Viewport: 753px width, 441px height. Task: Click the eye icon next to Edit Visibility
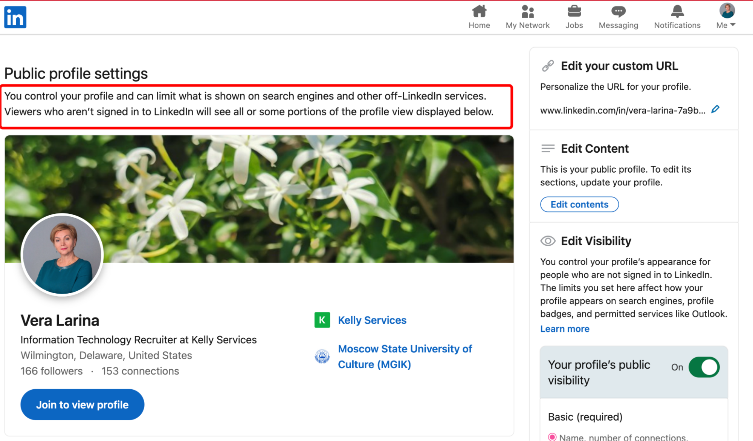pyautogui.click(x=548, y=241)
